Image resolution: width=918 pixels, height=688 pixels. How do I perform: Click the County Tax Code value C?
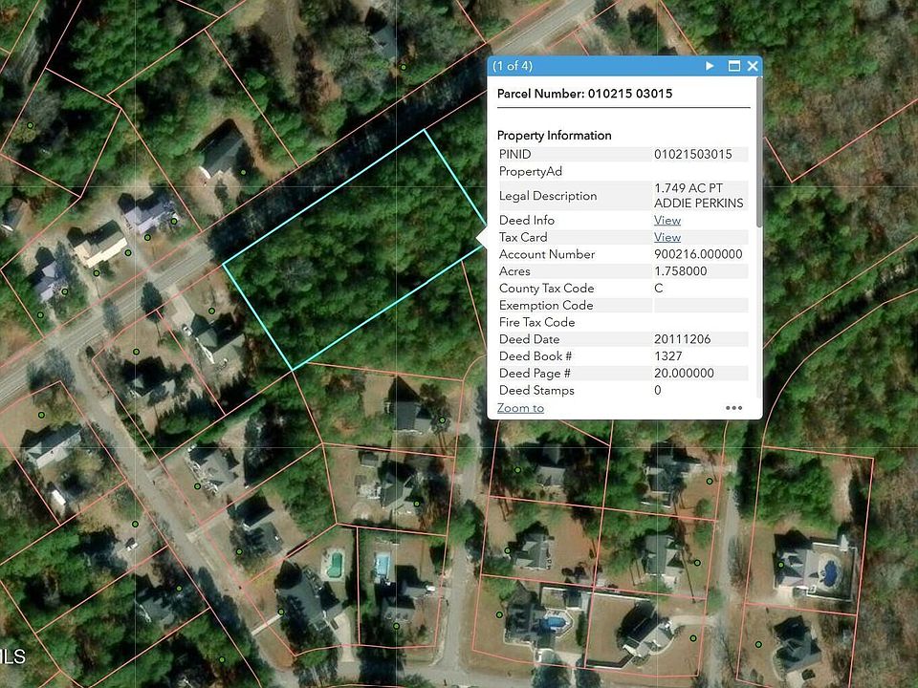coord(659,289)
